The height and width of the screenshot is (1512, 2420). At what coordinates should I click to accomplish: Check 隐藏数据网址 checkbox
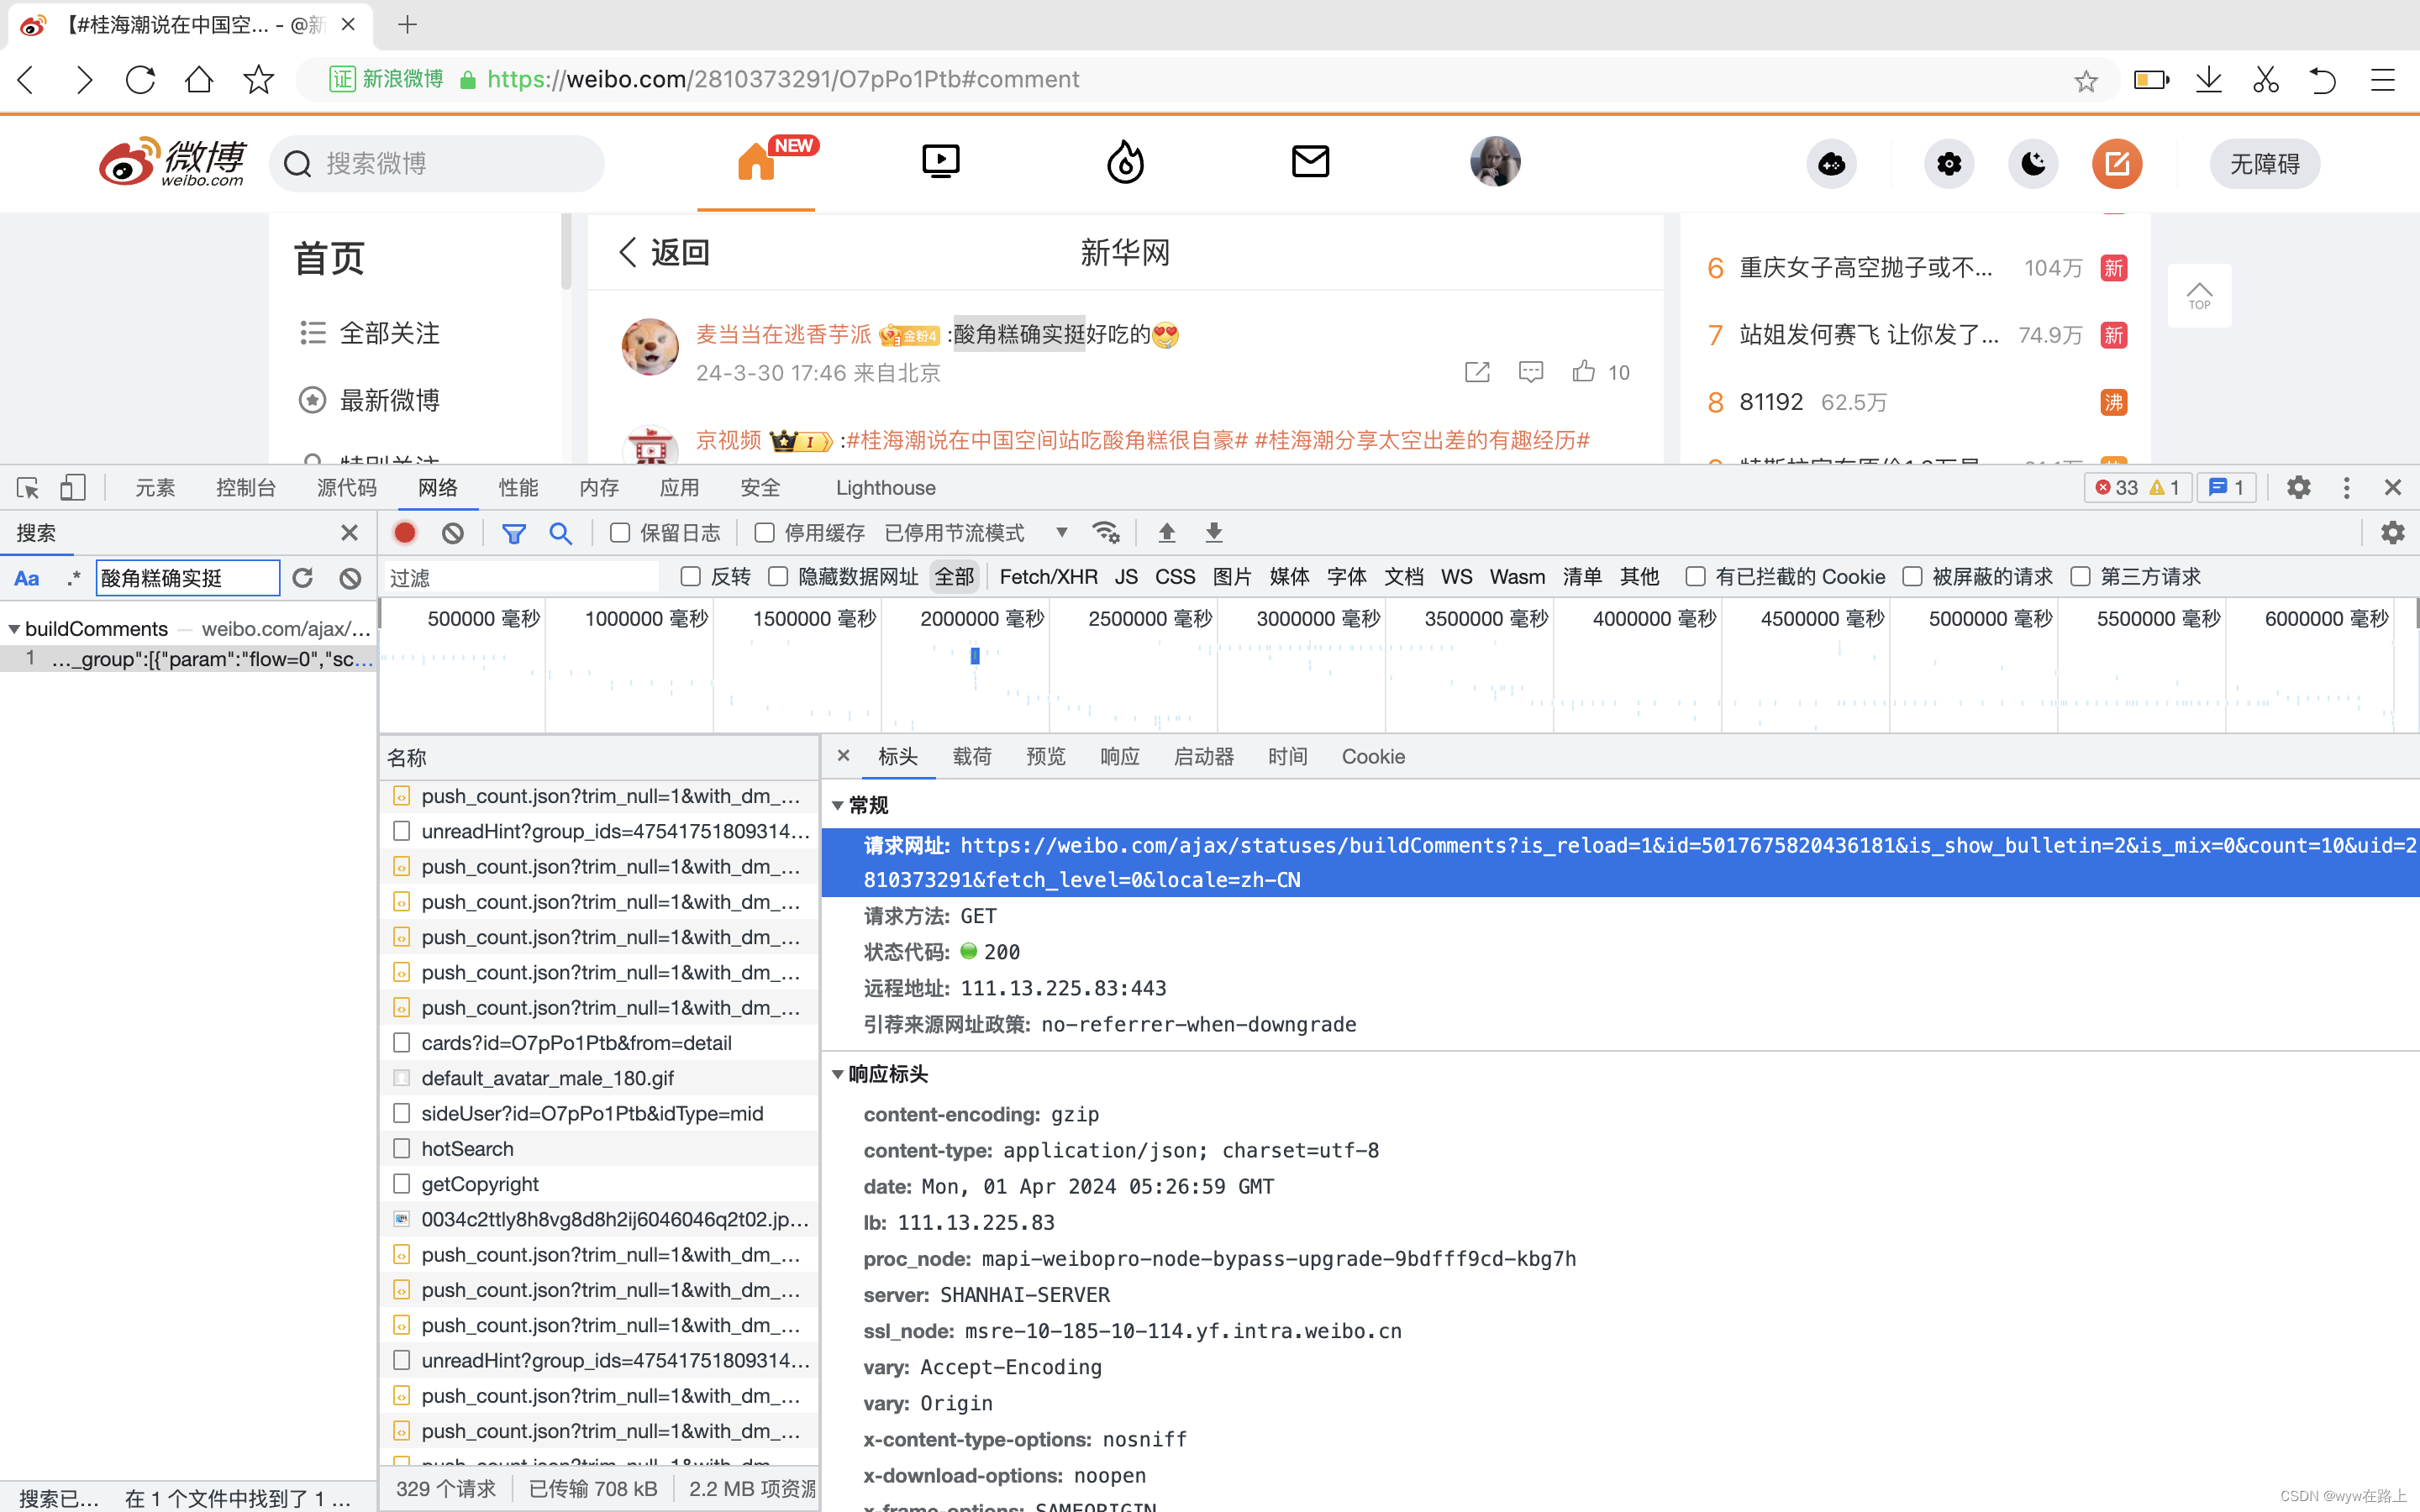tap(778, 577)
